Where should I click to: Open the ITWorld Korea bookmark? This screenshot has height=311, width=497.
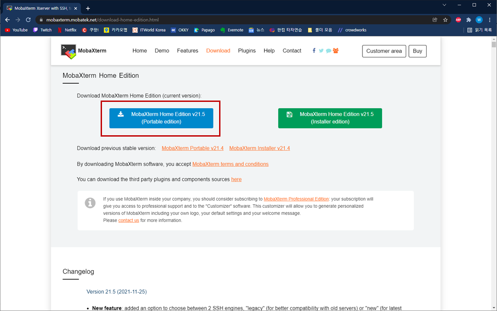coord(149,30)
